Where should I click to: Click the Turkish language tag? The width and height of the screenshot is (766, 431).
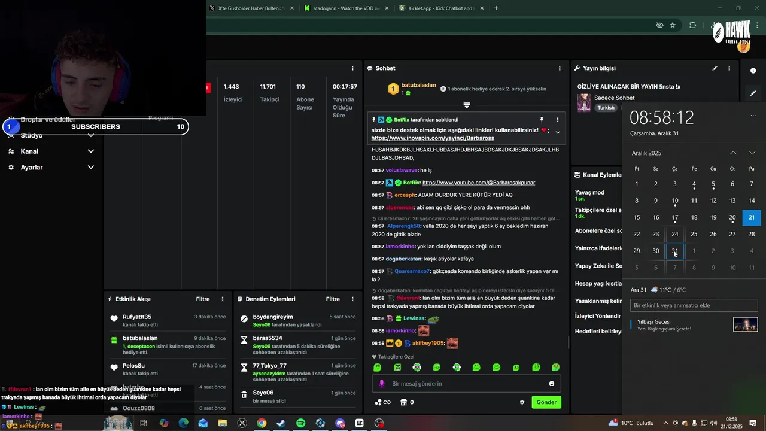(606, 108)
